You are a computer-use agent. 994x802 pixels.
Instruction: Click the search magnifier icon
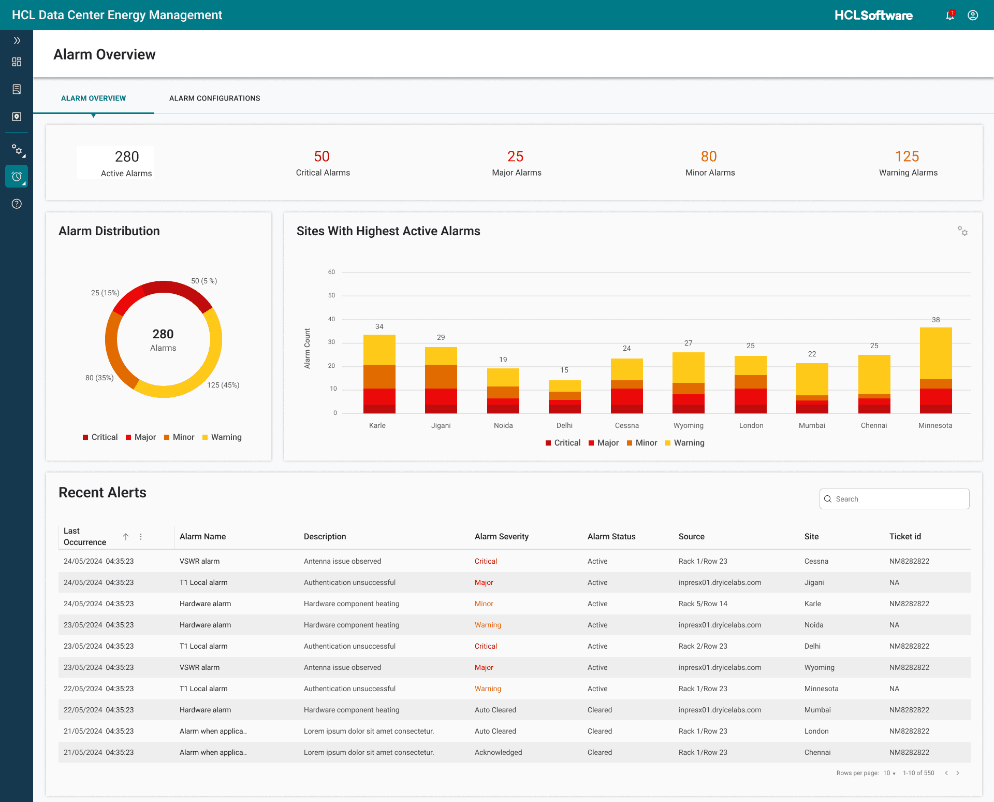[828, 499]
